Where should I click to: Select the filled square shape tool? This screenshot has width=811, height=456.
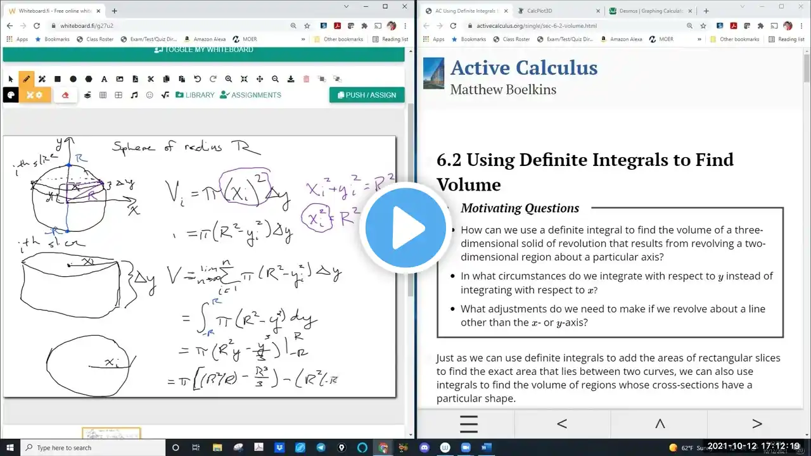click(58, 79)
